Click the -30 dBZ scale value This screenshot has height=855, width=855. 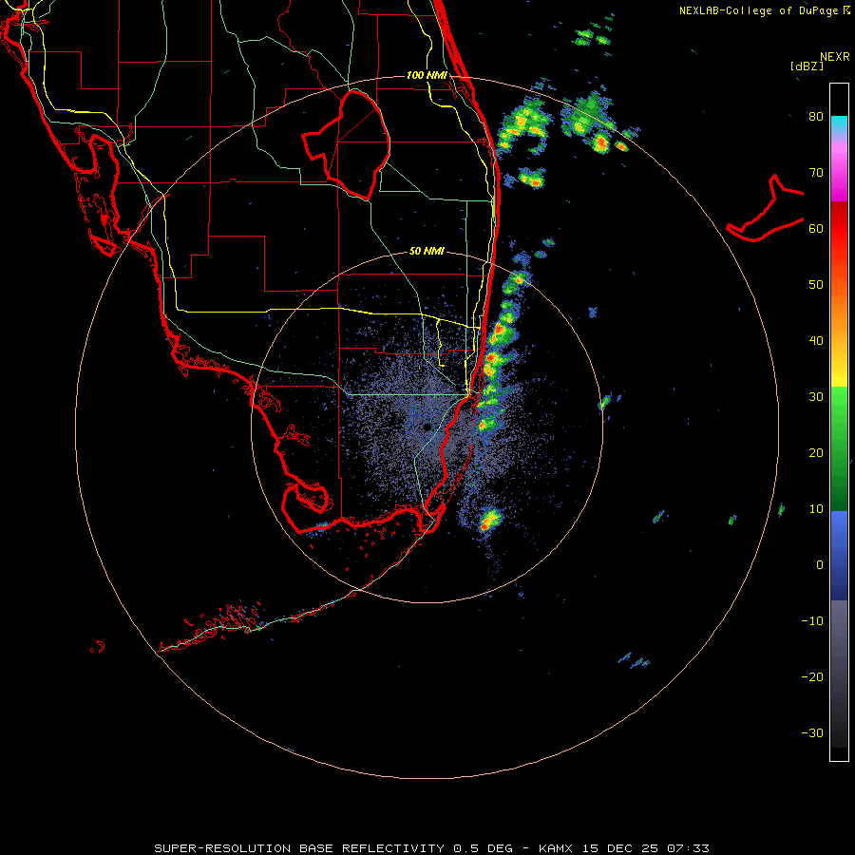tap(812, 733)
